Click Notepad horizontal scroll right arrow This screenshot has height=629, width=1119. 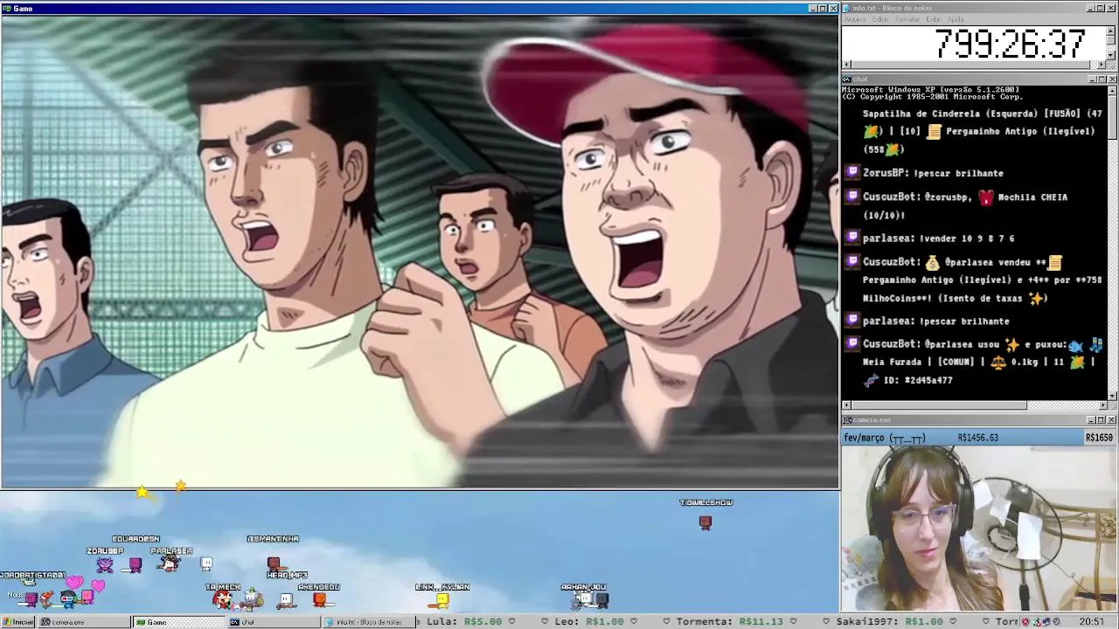[x=1102, y=65]
